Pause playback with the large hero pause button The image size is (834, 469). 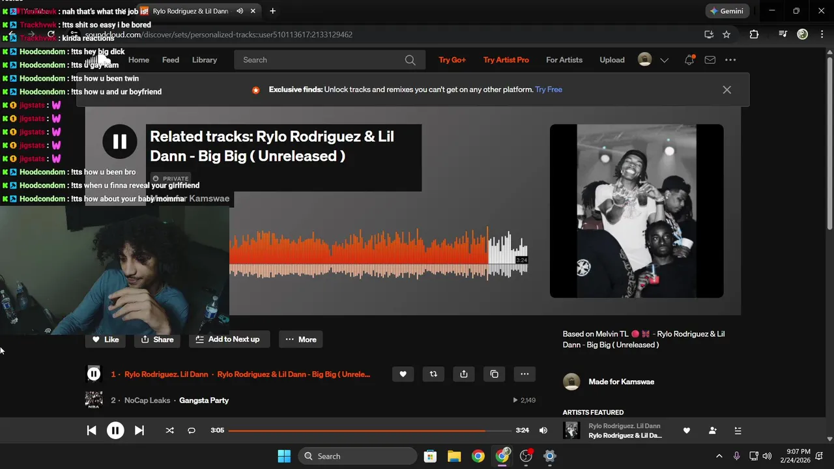[120, 141]
